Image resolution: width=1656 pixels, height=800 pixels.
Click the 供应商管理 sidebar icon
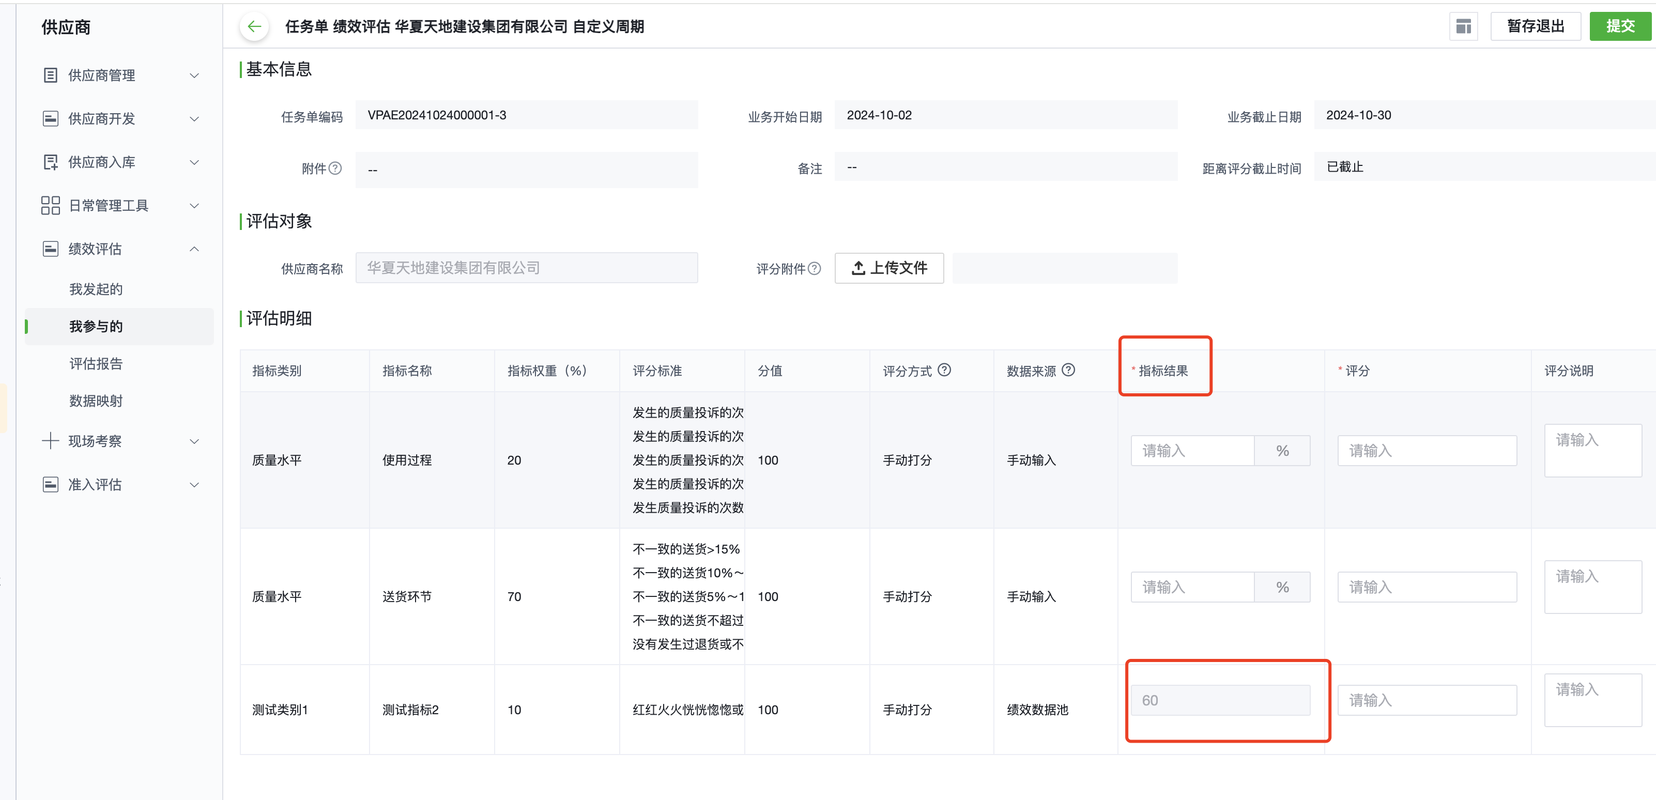(x=50, y=75)
